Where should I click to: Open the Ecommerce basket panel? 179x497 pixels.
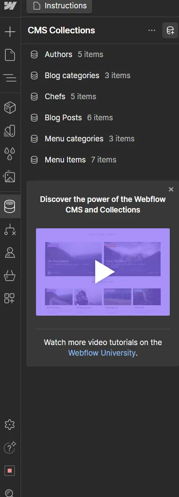click(10, 275)
